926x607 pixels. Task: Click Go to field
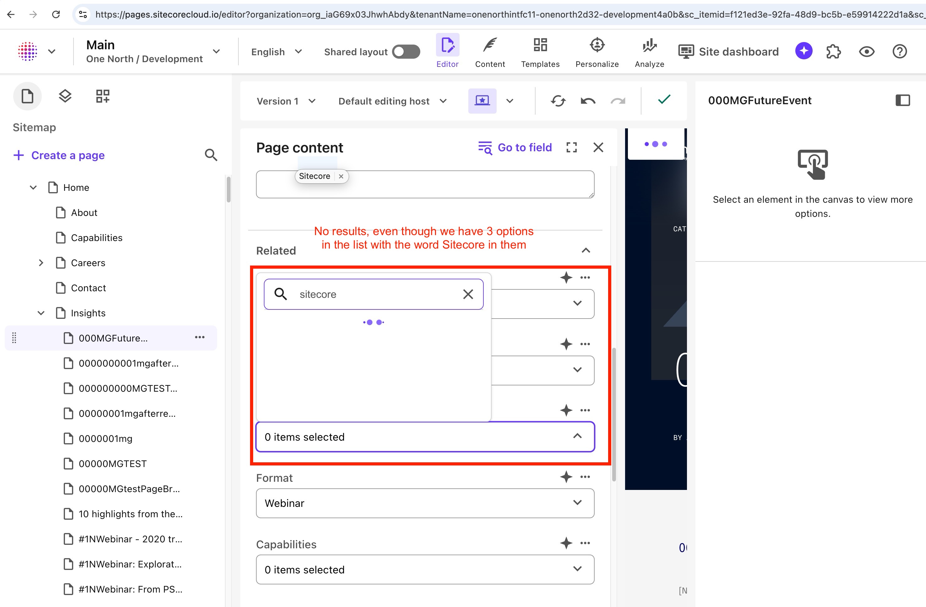pyautogui.click(x=515, y=148)
